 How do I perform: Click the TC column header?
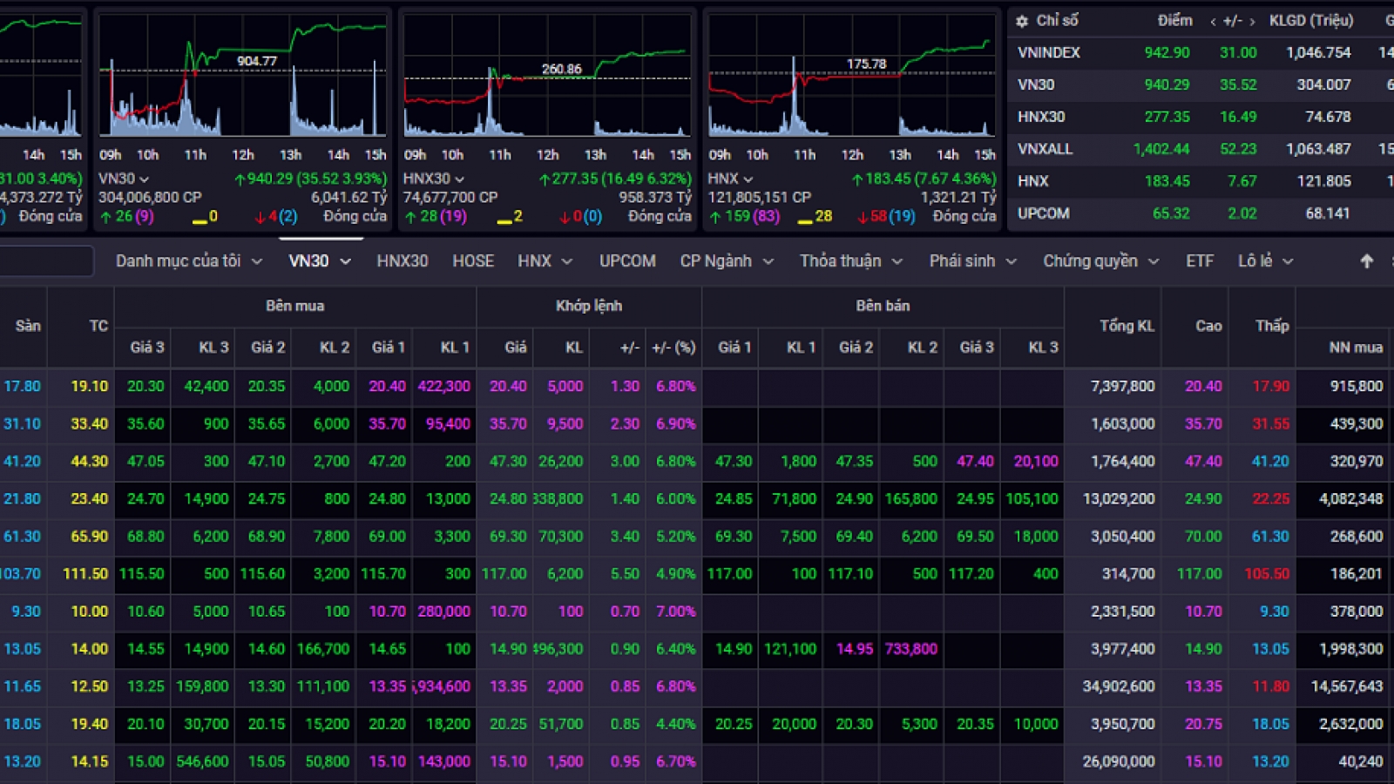[x=98, y=326]
